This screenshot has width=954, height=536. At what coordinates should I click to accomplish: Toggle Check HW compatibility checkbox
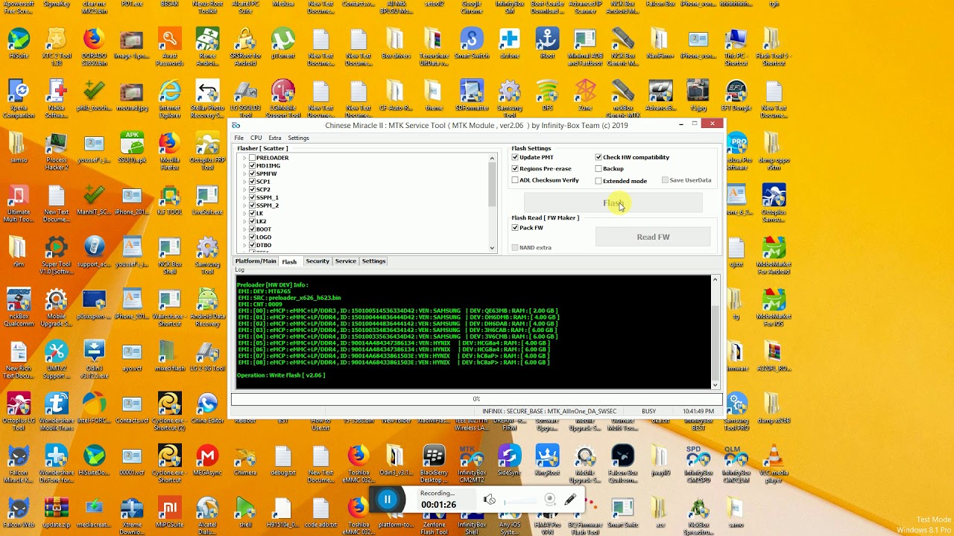[x=598, y=157]
